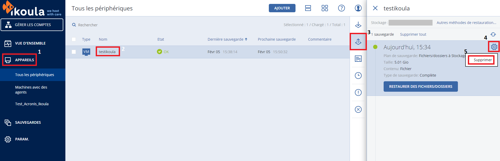
Task: Open VUE D'ENSEMBLE section
Action: coord(30,43)
